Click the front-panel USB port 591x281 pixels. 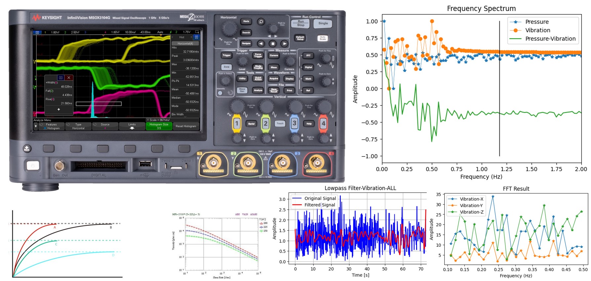(x=145, y=164)
